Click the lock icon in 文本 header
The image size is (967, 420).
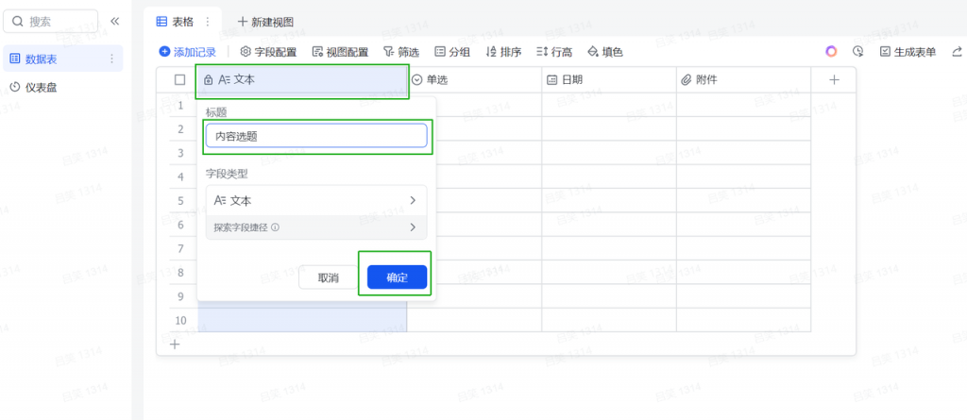[x=209, y=80]
